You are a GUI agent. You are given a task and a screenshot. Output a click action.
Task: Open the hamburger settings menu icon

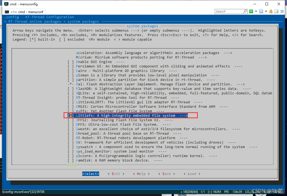click(282, 11)
